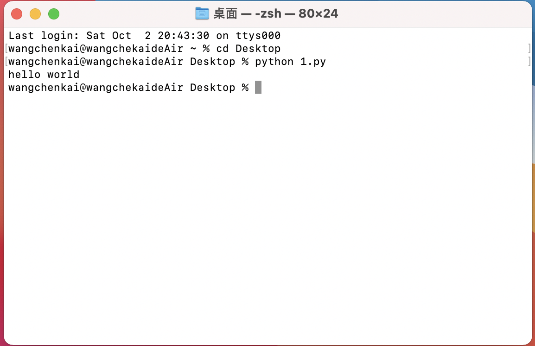Click the blue folder proxy icon in title bar
Screen dimensions: 535x346
click(x=202, y=13)
